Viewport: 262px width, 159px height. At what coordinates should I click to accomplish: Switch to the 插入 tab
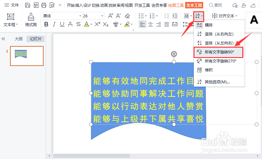[79, 5]
